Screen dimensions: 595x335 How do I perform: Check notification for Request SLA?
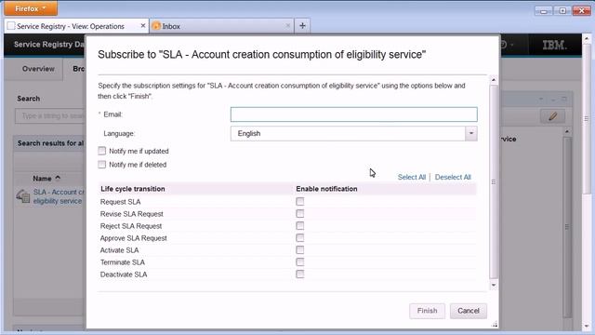299,201
